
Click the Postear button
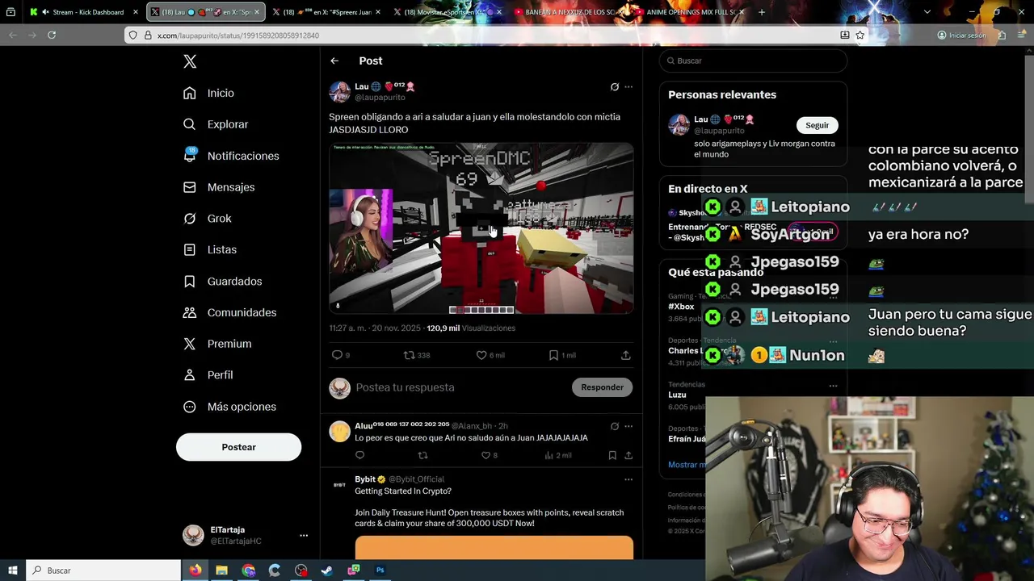tap(238, 447)
